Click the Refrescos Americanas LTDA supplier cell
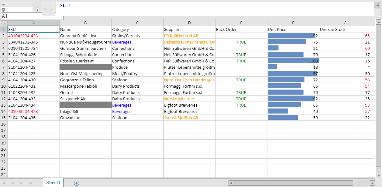The height and width of the screenshot is (187, 382). (189, 42)
